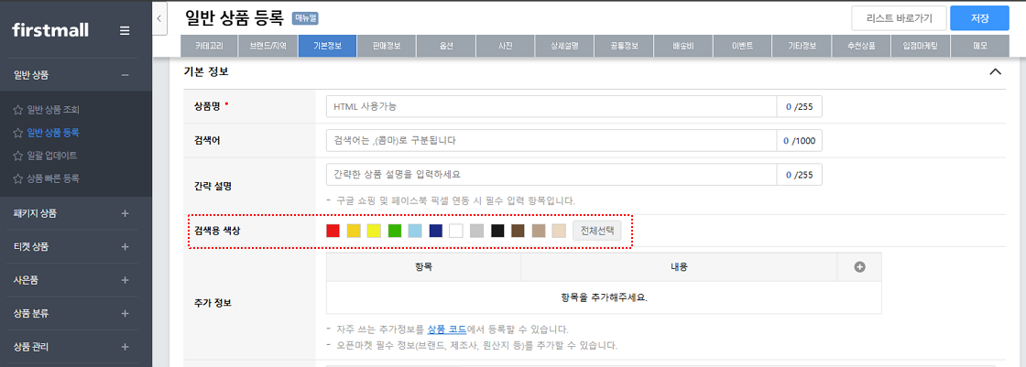Expand the 상품 관리 menu
The height and width of the screenshot is (367, 1026).
(x=125, y=347)
